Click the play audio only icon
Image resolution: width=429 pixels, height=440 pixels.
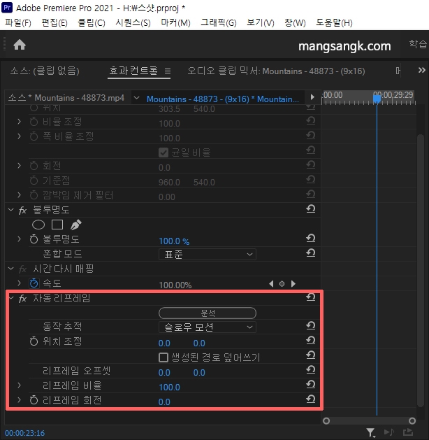(389, 432)
